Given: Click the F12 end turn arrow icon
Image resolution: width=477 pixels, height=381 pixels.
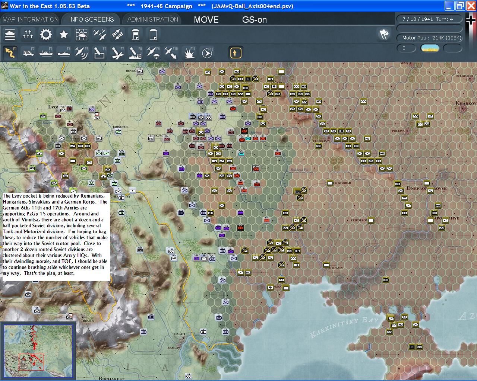Looking at the screenshot, I should coord(207,53).
